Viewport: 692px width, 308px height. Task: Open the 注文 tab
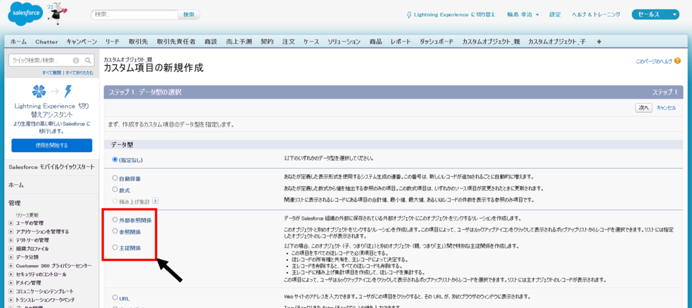tap(289, 42)
